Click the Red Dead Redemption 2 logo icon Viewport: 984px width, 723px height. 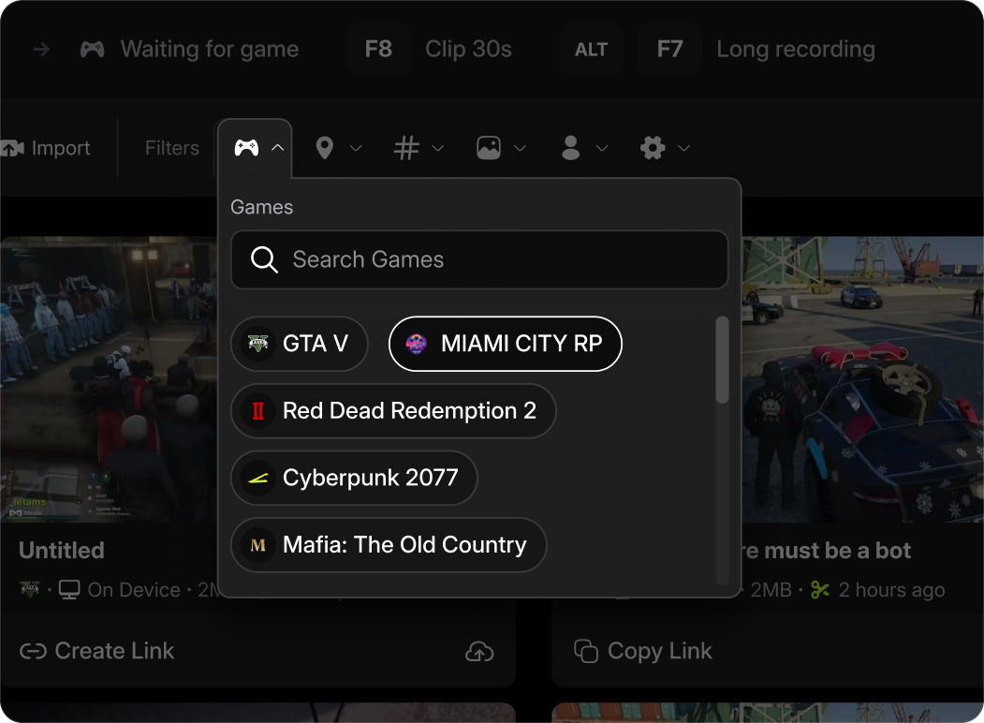tap(257, 411)
